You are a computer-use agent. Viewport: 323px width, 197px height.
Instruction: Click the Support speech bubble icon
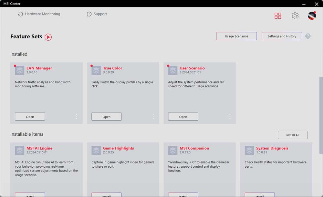89,14
